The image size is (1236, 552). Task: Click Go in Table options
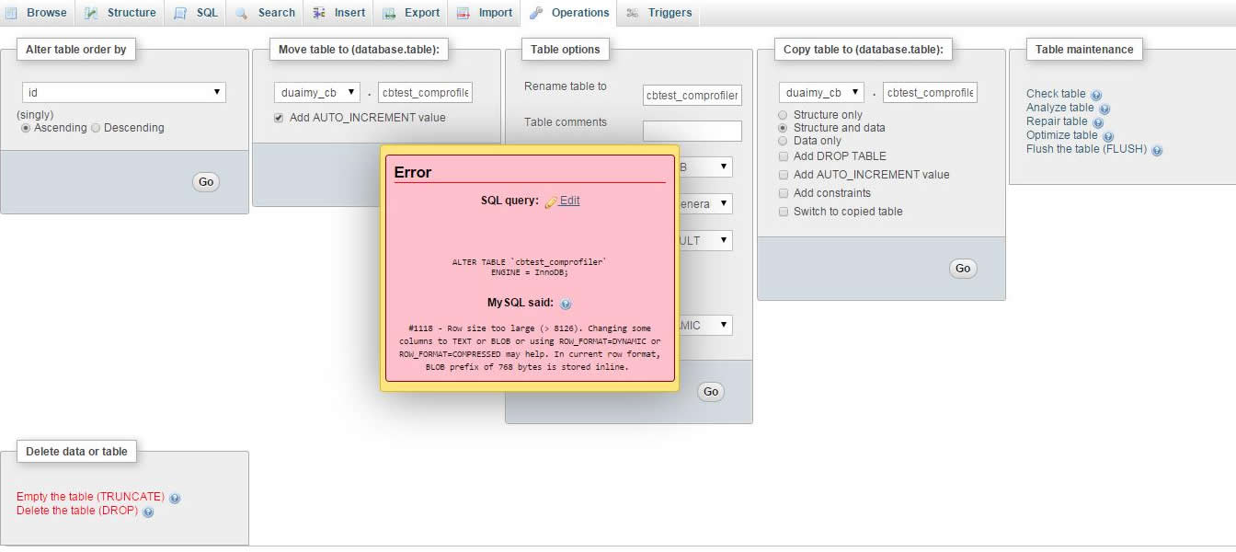tap(711, 392)
